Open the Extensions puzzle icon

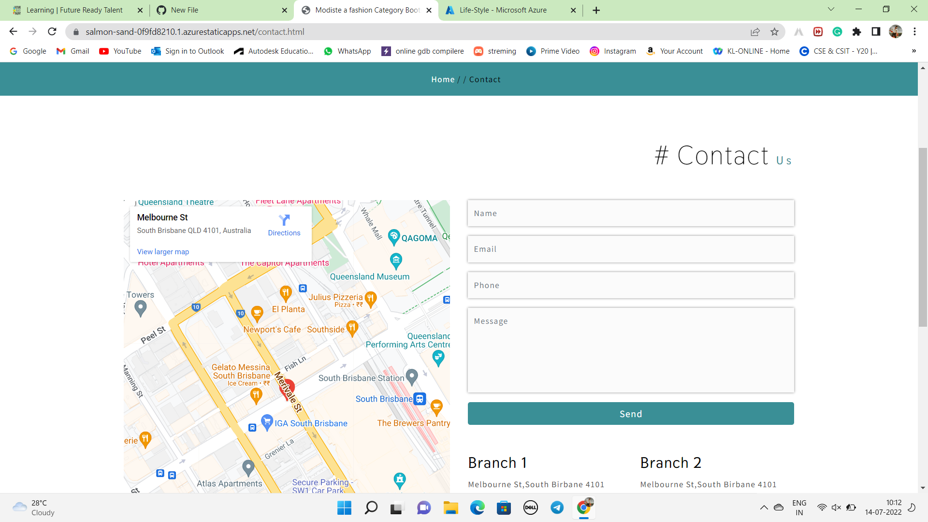click(x=856, y=32)
